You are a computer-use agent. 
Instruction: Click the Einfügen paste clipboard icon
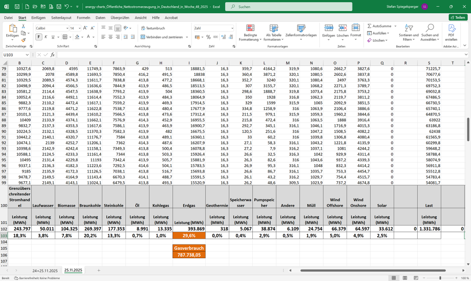pyautogui.click(x=12, y=28)
